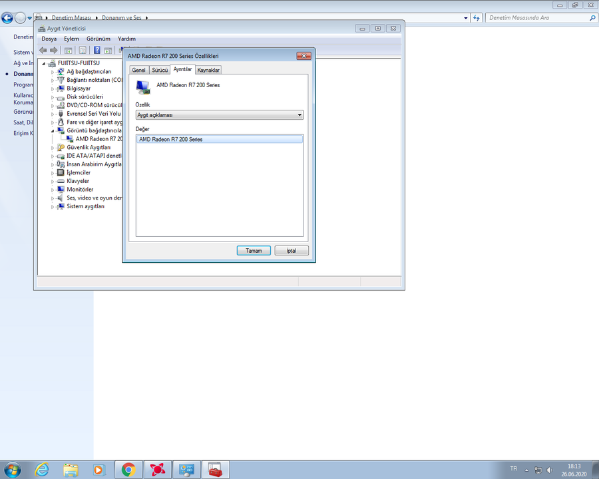Viewport: 599px width, 479px height.
Task: Expand the Sistem aygıtları node
Action: point(53,206)
